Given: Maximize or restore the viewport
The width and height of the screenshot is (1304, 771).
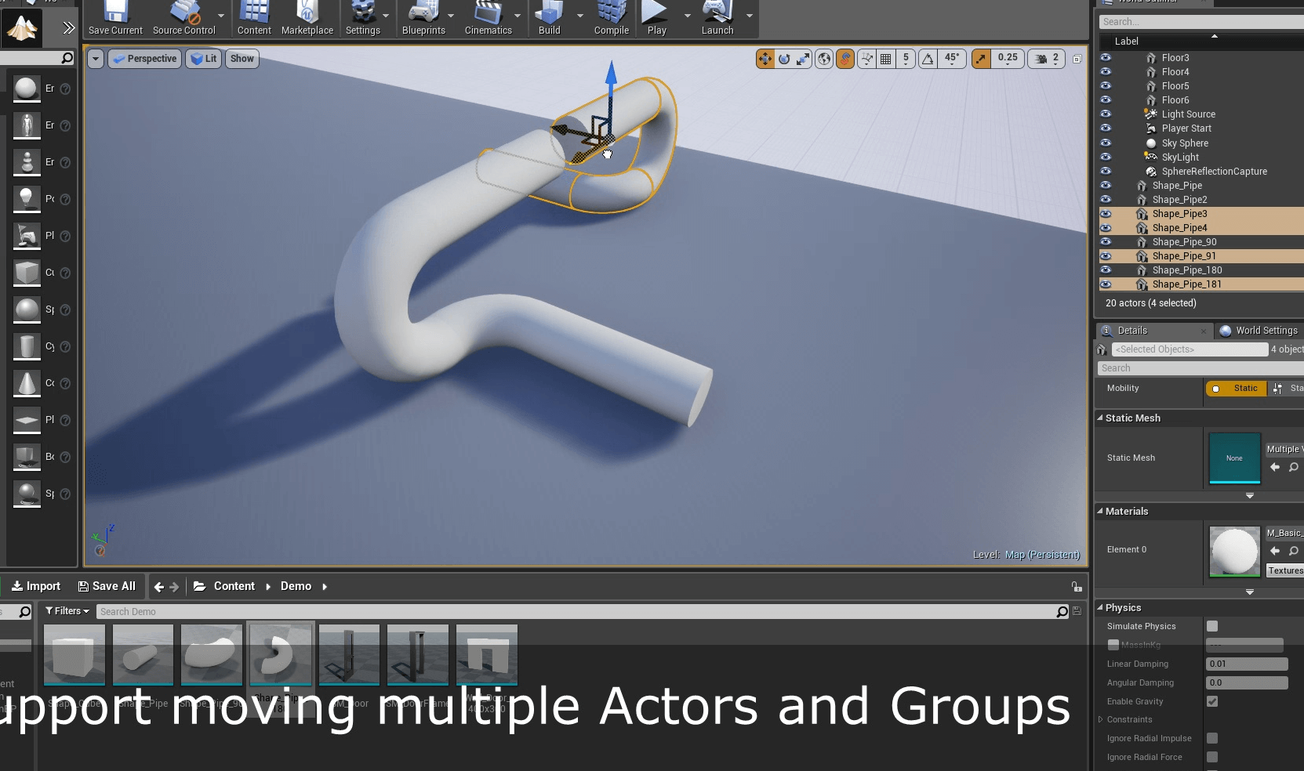Looking at the screenshot, I should pos(1077,59).
